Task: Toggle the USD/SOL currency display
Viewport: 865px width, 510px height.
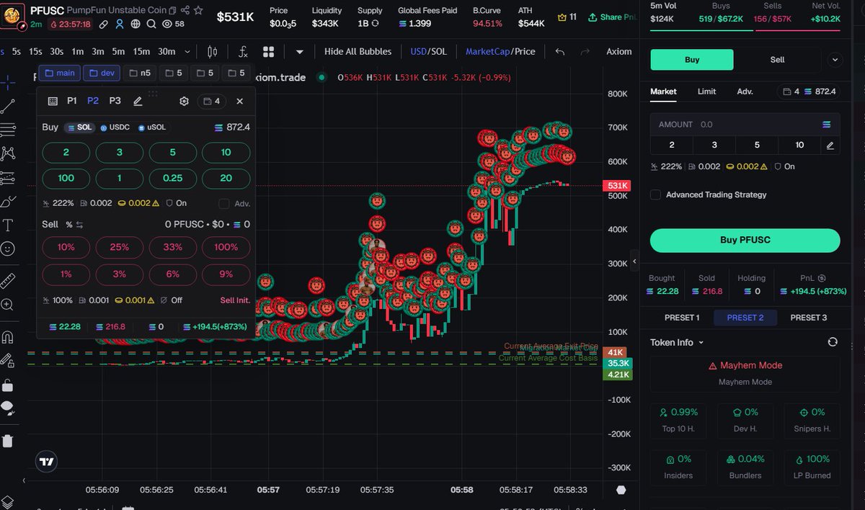Action: [x=428, y=52]
